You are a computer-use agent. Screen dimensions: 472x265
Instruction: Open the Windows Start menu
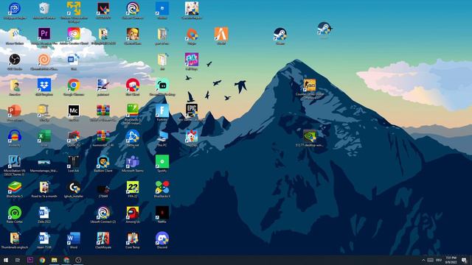coord(6,260)
